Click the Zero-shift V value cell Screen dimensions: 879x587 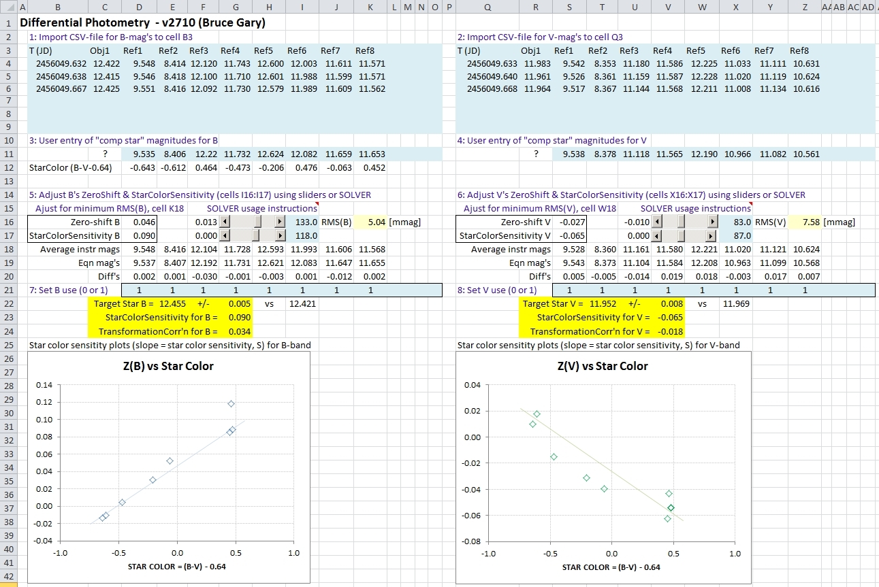tap(570, 222)
